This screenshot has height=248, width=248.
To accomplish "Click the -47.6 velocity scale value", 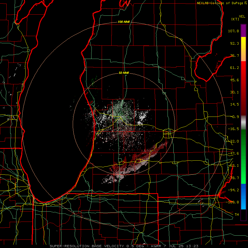I will point(233,153).
